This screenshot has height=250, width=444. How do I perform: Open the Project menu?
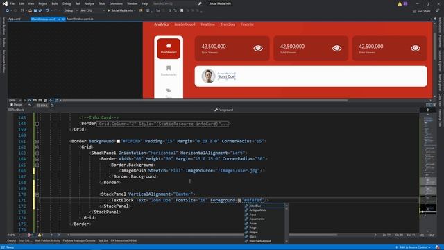(x=43, y=3)
